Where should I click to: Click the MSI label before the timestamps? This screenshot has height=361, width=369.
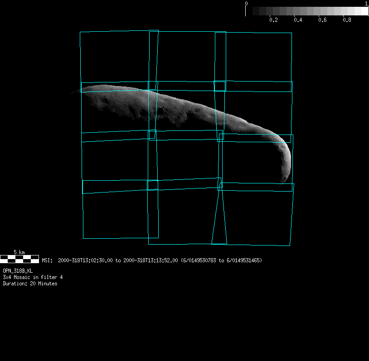point(48,260)
